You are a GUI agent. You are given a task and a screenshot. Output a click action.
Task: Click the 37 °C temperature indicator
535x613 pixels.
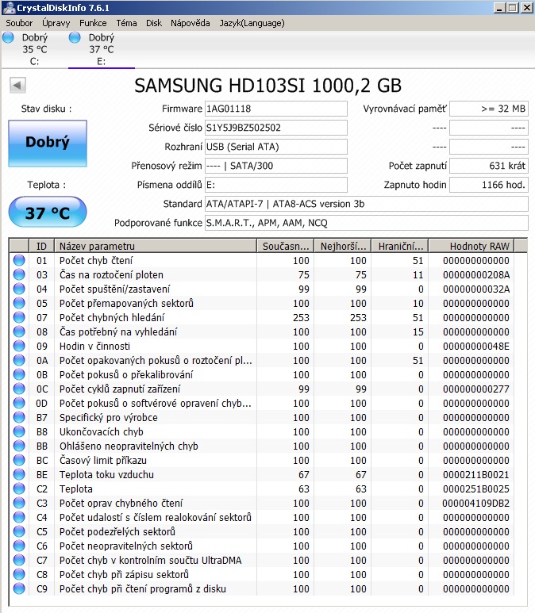point(48,212)
